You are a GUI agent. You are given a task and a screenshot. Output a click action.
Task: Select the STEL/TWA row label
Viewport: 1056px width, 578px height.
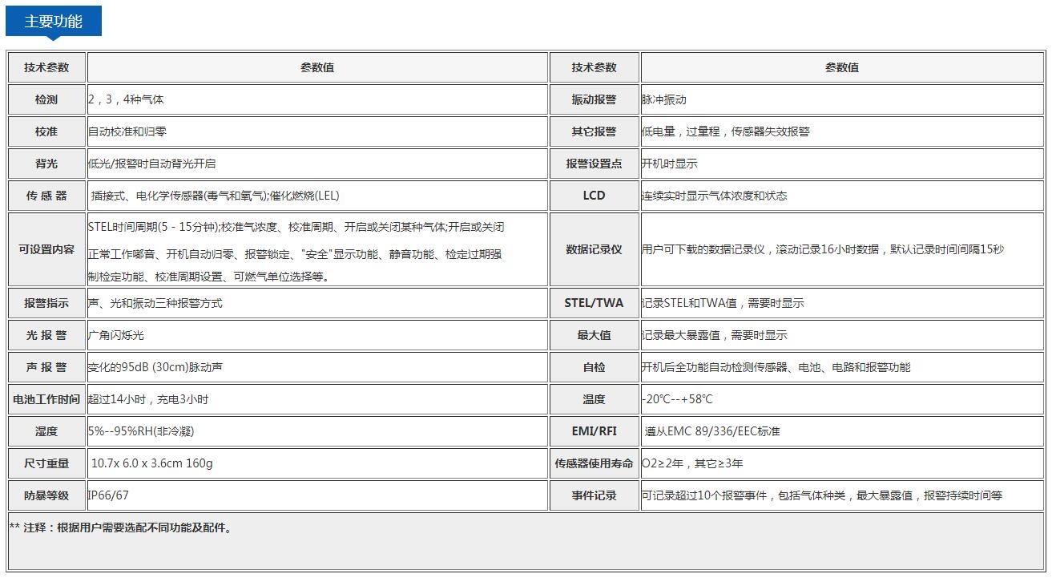[594, 303]
